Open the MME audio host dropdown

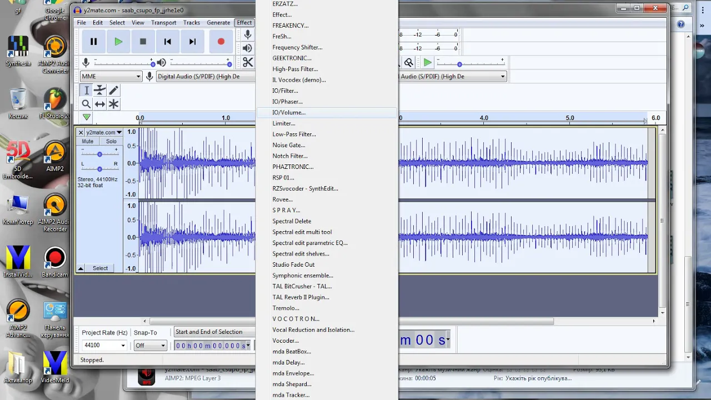[x=111, y=76]
